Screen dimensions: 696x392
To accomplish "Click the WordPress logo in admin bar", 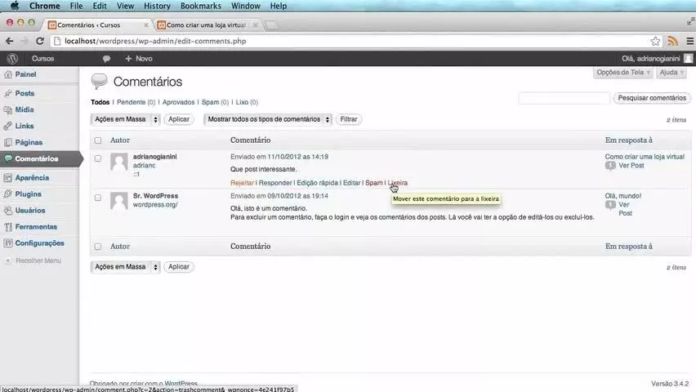I will pos(12,59).
